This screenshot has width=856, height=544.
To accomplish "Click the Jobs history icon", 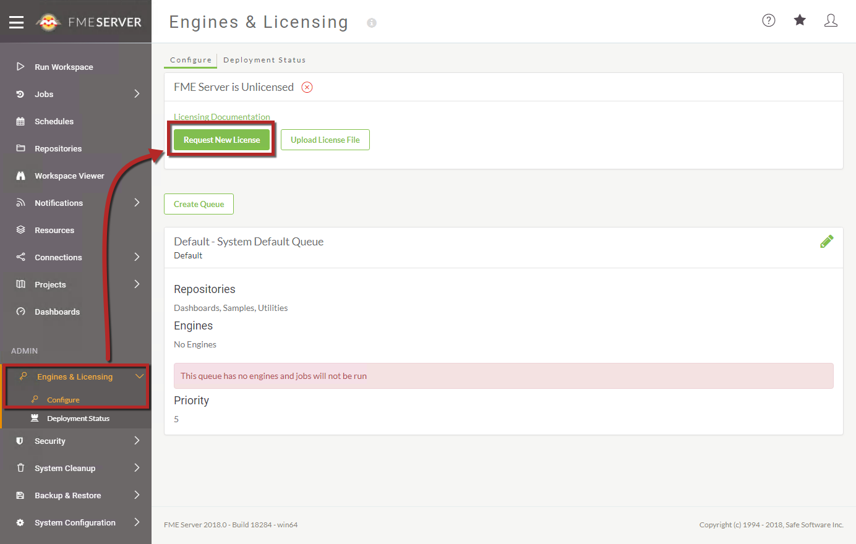I will (x=20, y=94).
